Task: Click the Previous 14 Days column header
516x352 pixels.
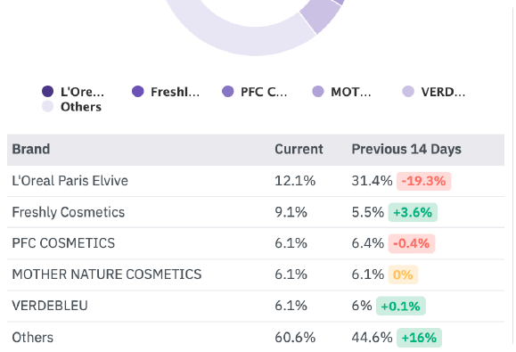Action: pos(406,150)
